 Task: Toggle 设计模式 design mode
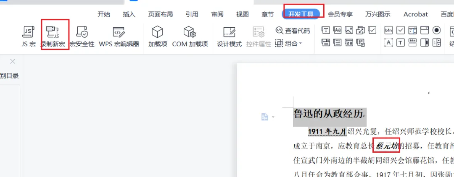tap(230, 36)
